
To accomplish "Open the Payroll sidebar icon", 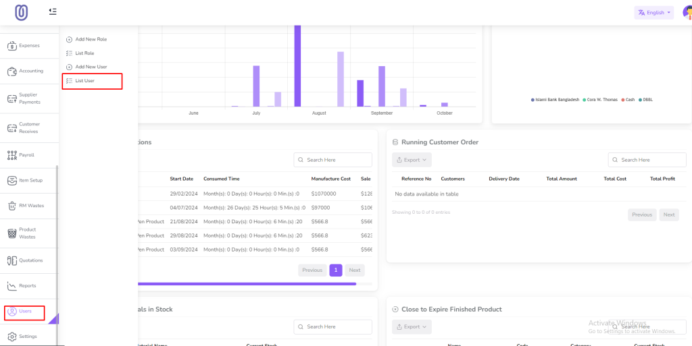I will (12, 155).
